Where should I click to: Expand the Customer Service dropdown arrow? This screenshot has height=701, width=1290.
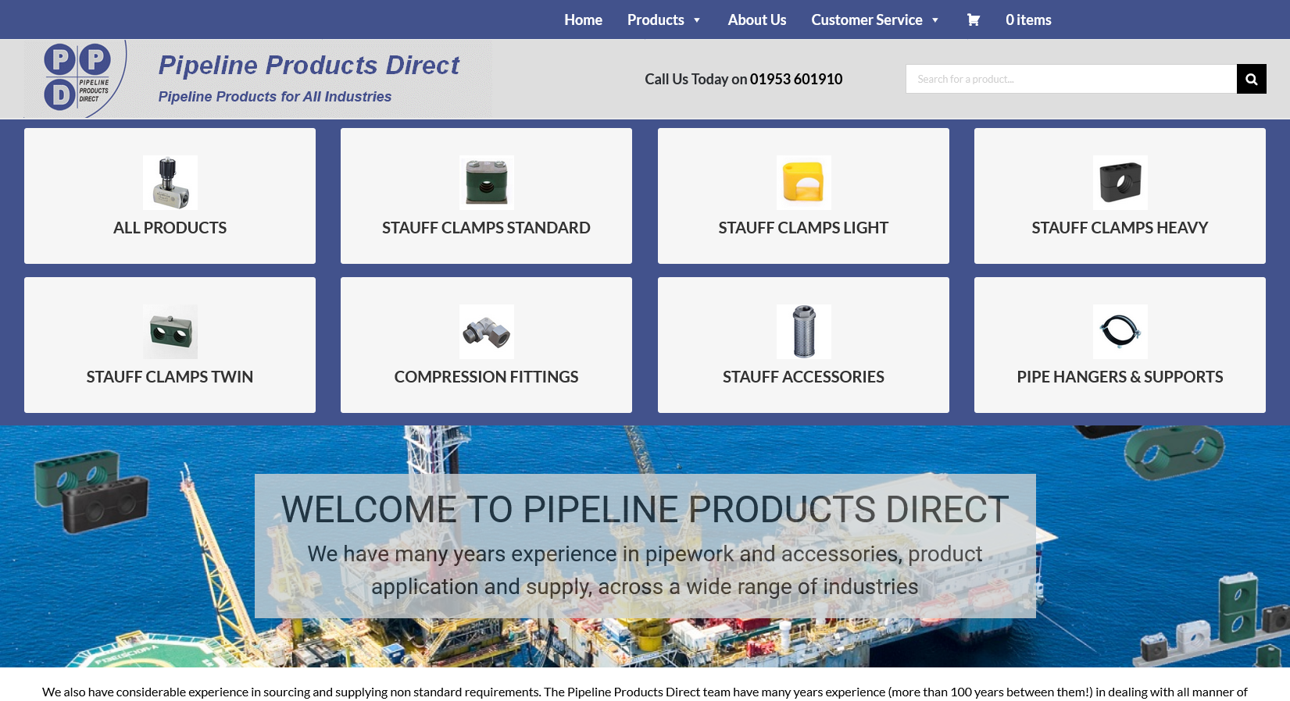[935, 20]
